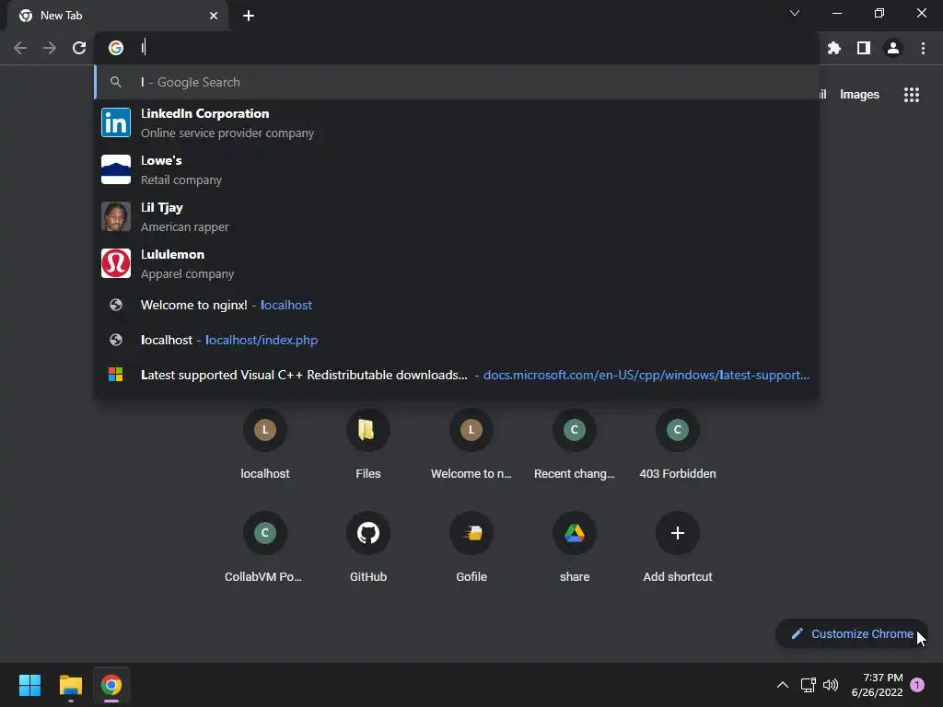943x707 pixels.
Task: Reload the current page
Action: [79, 48]
